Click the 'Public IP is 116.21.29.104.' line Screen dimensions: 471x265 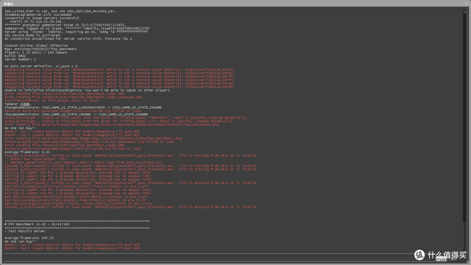tap(37, 22)
